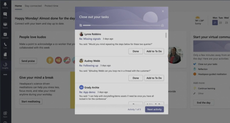Click the End the day button
This screenshot has height=123, width=230.
coord(204,102)
